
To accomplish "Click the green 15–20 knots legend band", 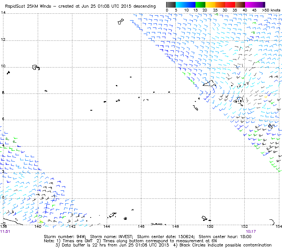I will click(200, 5).
